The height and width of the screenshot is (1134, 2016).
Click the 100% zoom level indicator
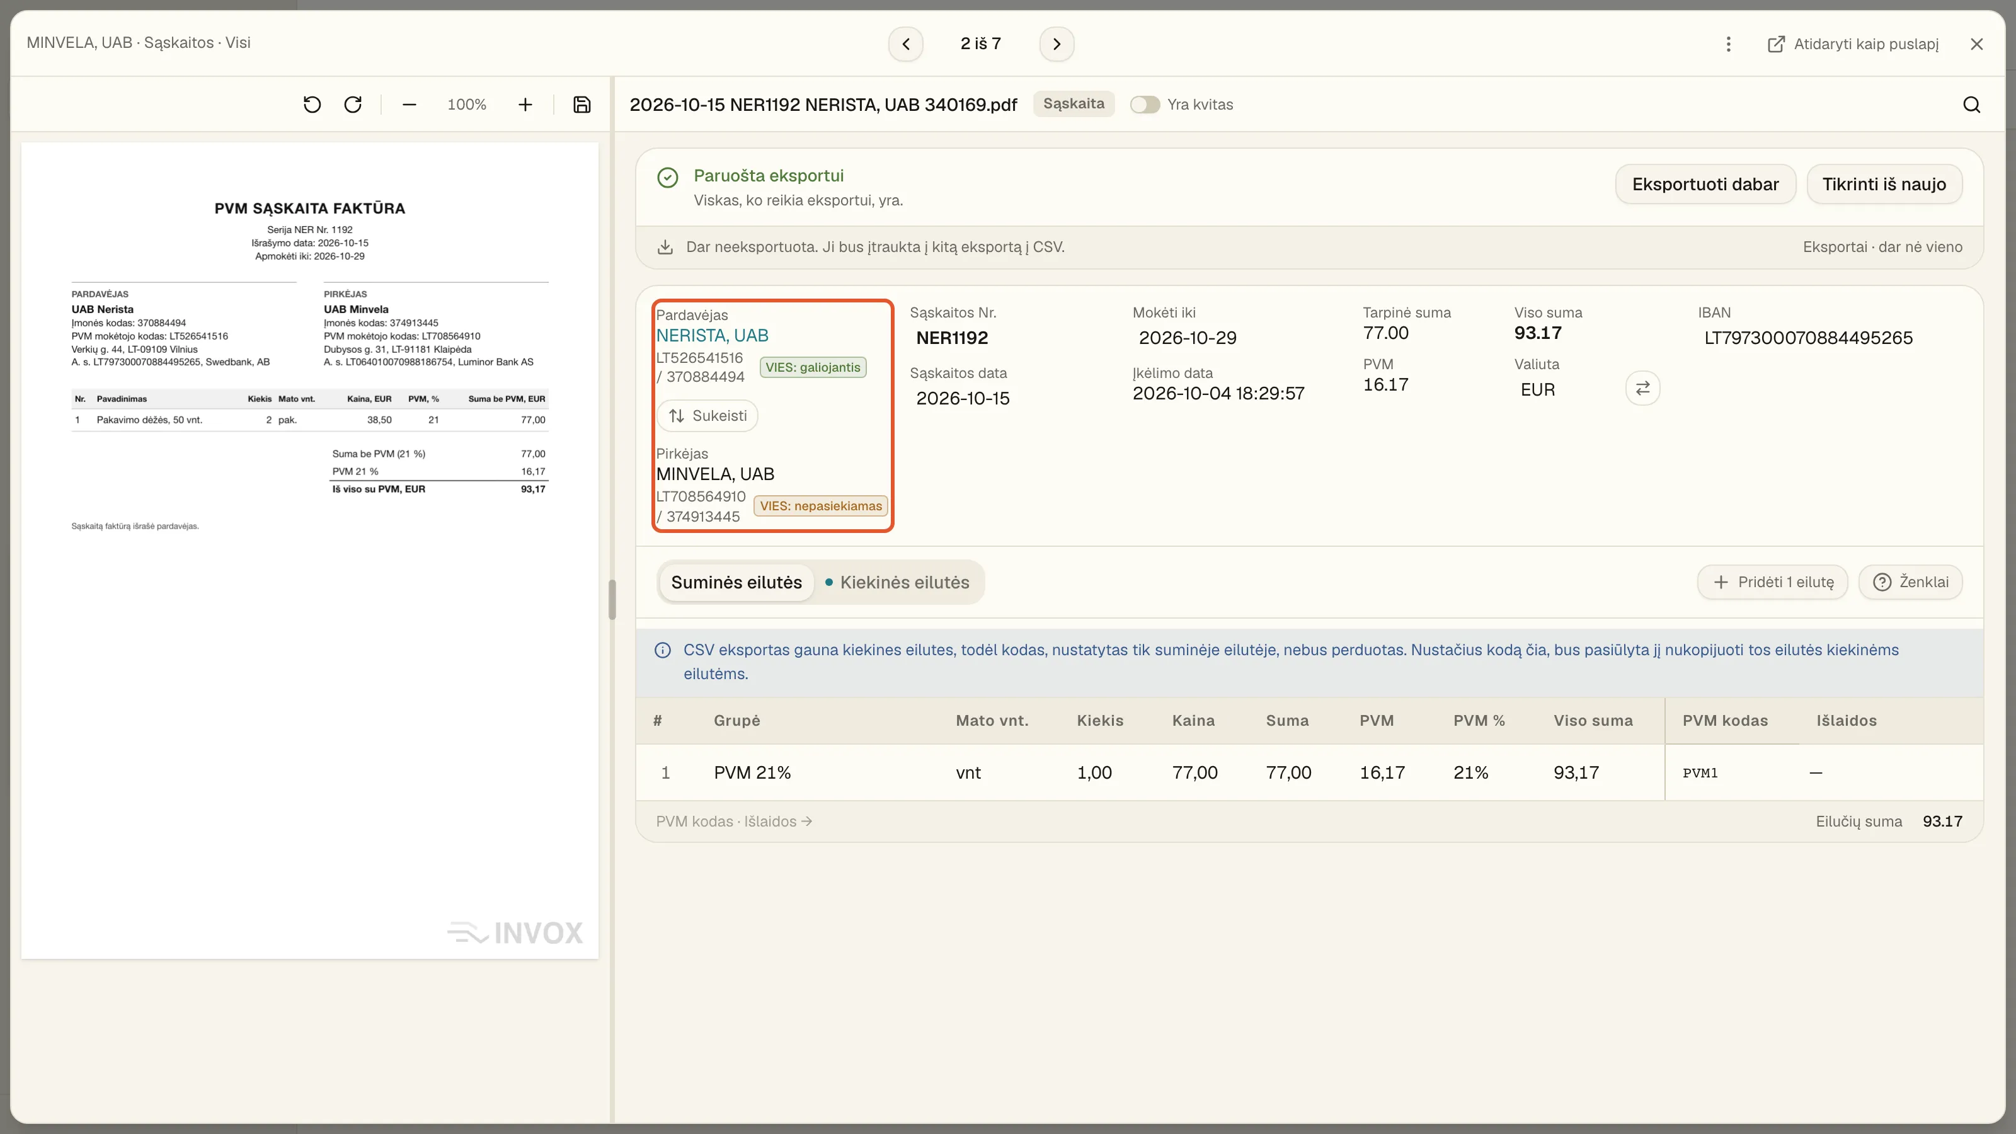[x=466, y=105]
